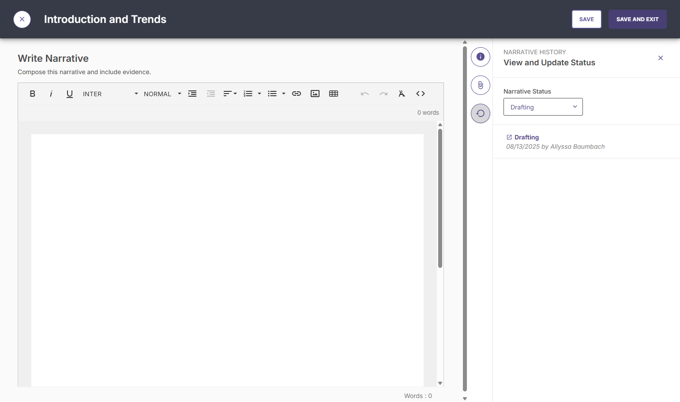Viewport: 680px width, 402px height.
Task: Toggle bold formatting
Action: 33,94
